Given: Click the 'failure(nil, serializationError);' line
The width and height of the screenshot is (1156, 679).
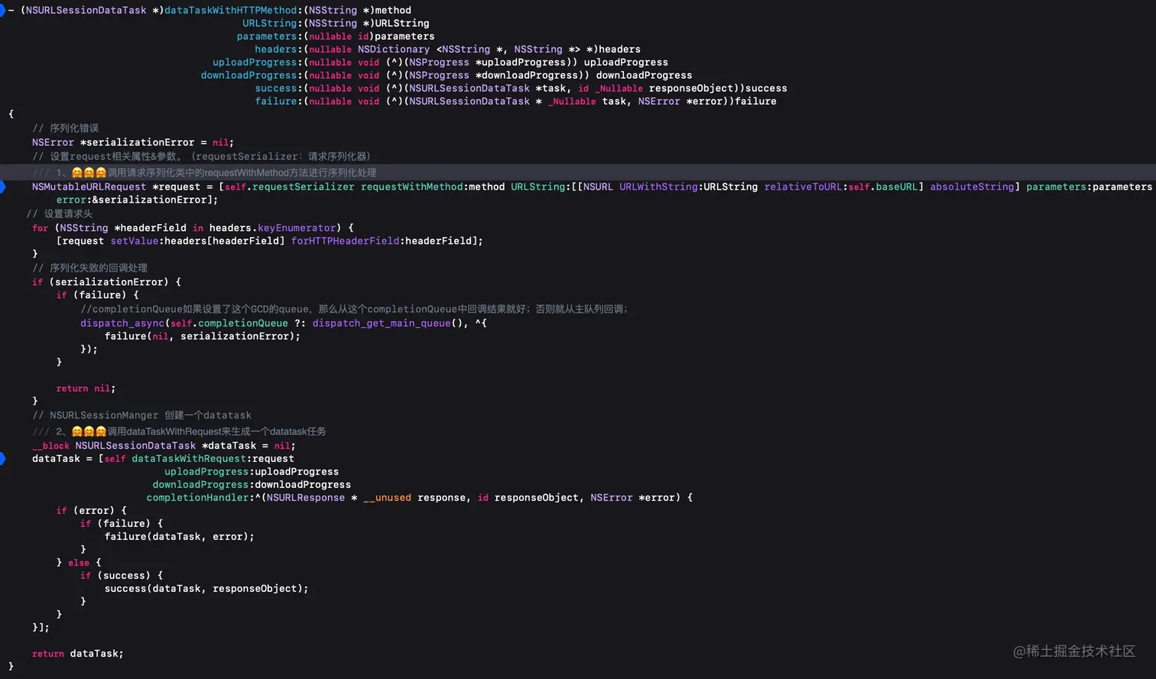Looking at the screenshot, I should [203, 336].
